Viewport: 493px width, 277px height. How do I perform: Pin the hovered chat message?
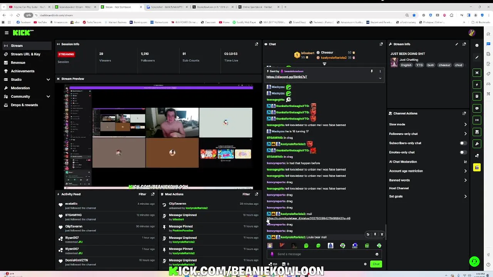click(x=375, y=234)
